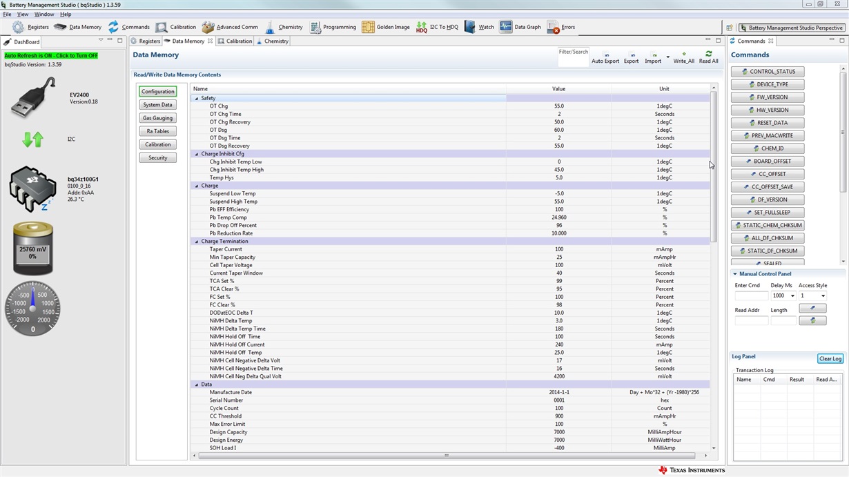849x477 pixels.
Task: Click the battery voltage 25760 mV icon
Action: 32,249
